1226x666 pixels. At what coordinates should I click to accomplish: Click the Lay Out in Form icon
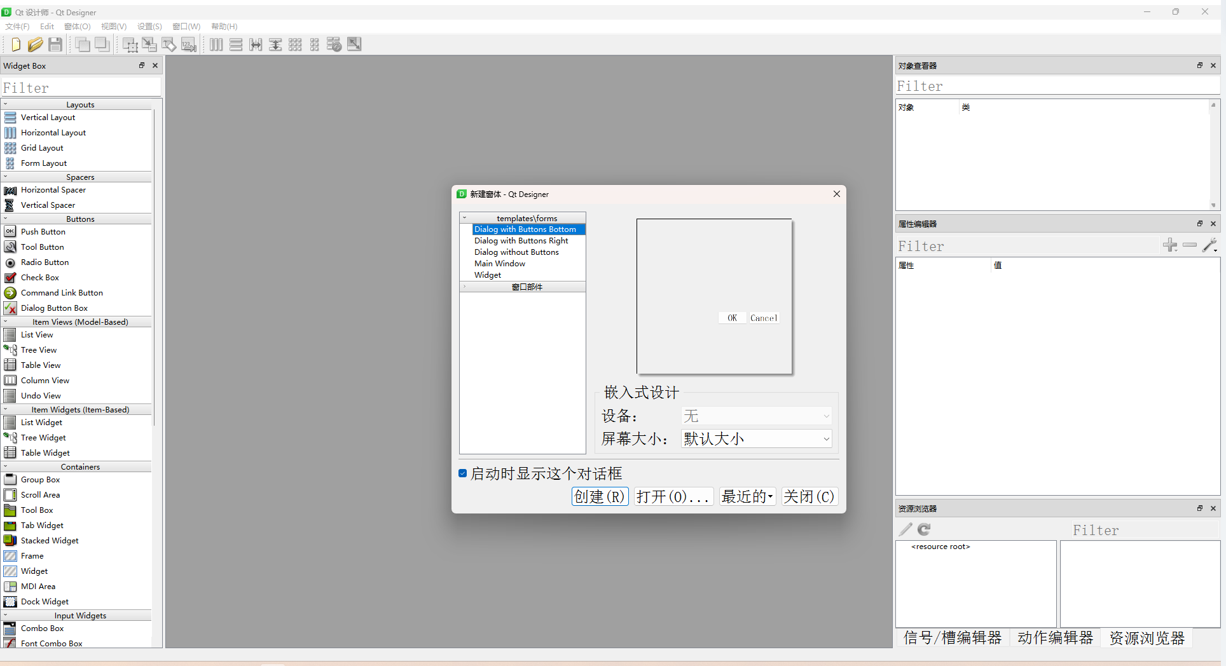coord(315,44)
